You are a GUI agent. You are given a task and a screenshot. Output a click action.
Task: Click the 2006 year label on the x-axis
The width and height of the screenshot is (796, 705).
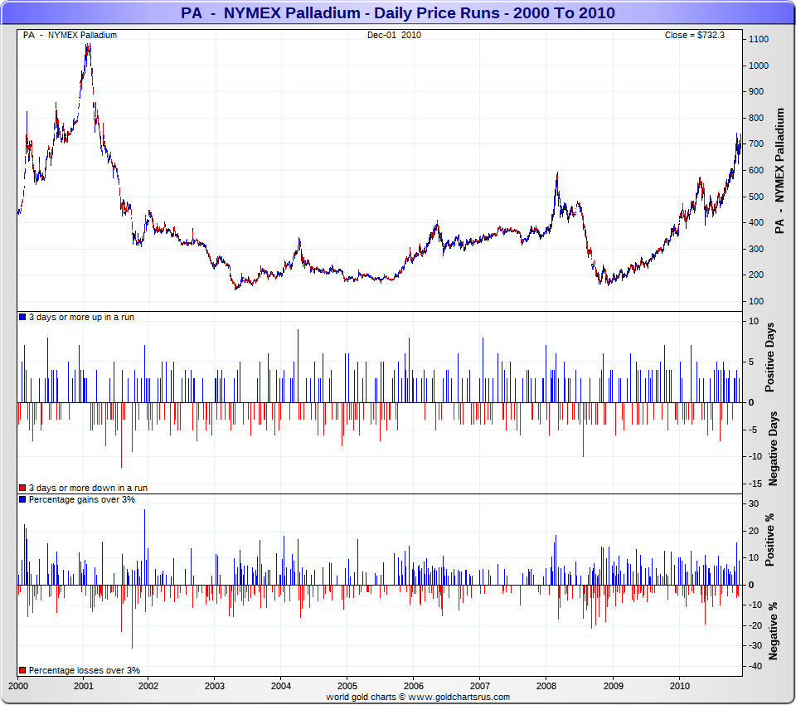tap(413, 686)
